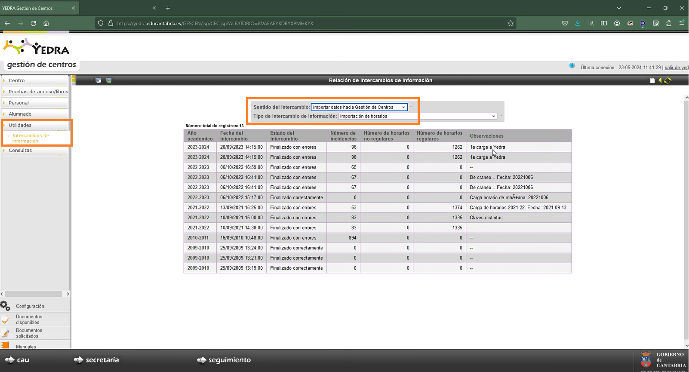
Task: Go back using the browser back arrow
Action: point(7,23)
